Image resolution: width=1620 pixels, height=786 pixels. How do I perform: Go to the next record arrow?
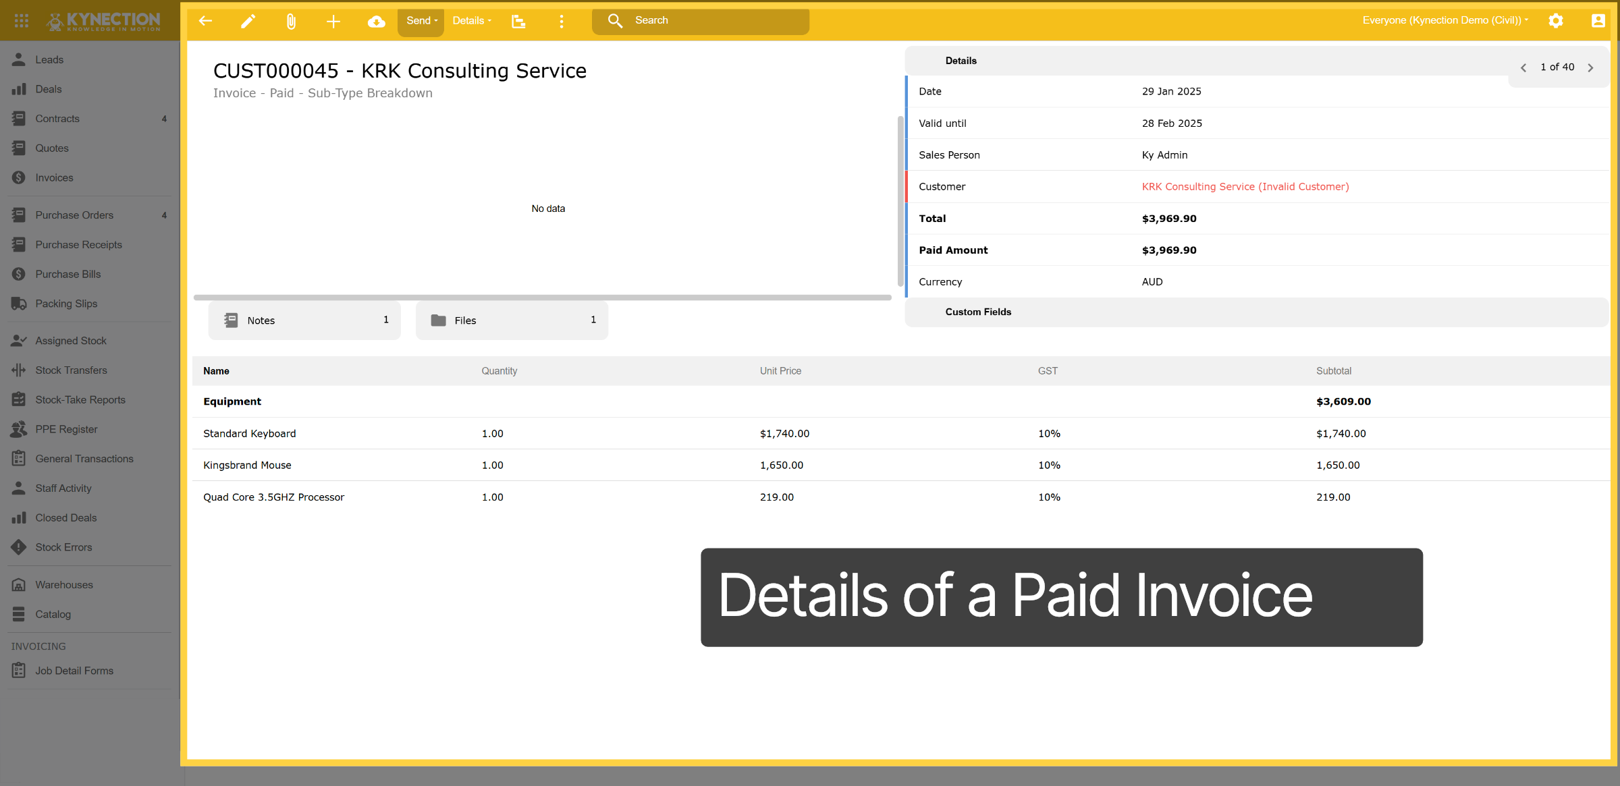1590,67
